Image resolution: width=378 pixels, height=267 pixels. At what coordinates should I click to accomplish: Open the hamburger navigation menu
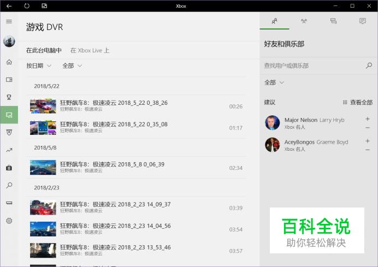pyautogui.click(x=9, y=21)
